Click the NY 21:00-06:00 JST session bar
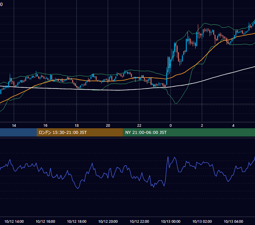This screenshot has height=225, width=255. (189, 132)
